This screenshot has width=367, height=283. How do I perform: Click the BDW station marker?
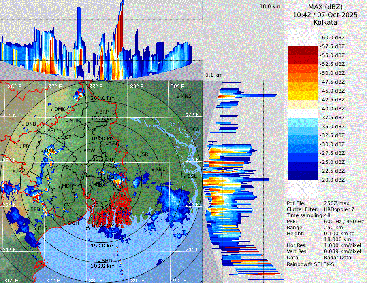click(x=81, y=151)
